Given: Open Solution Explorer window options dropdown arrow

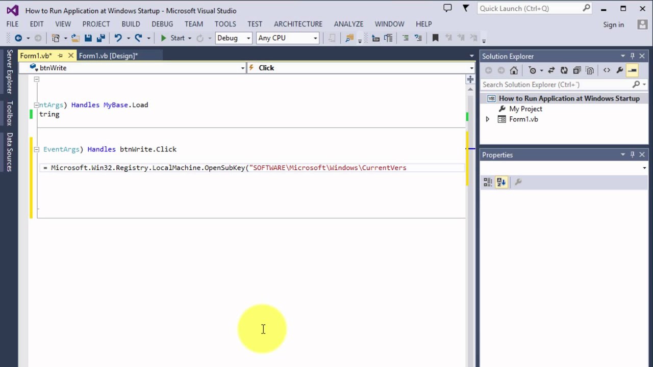Looking at the screenshot, I should (623, 56).
